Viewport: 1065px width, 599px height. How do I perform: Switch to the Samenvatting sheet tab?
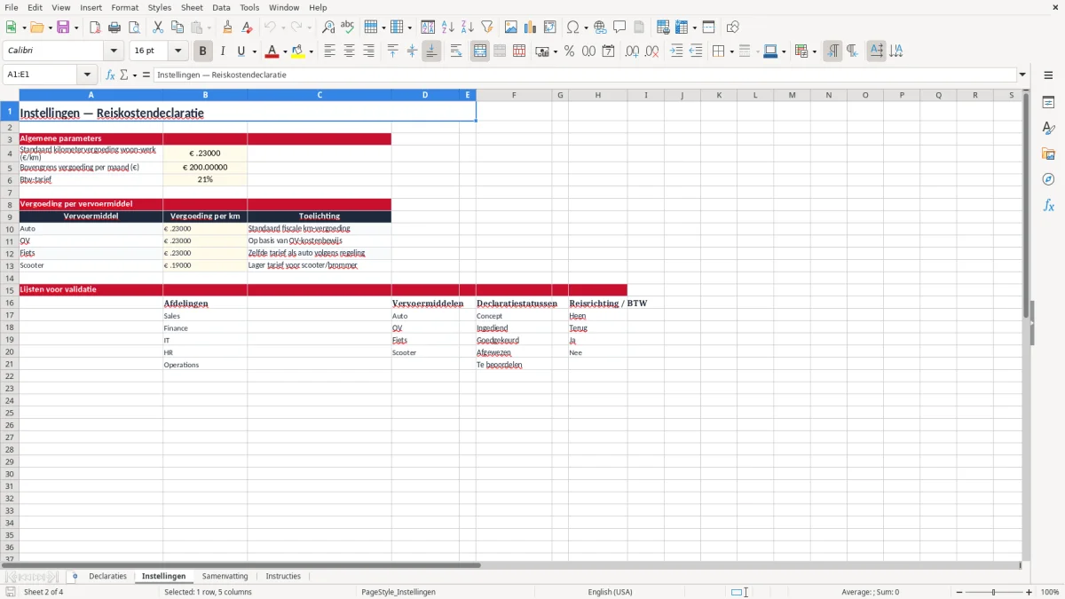pyautogui.click(x=225, y=576)
